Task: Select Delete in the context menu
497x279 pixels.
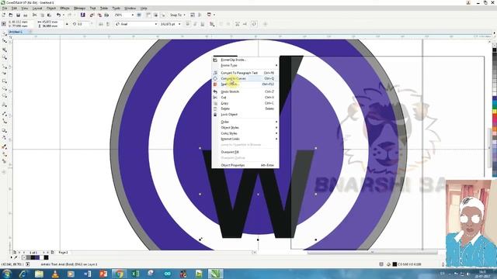Action: tap(245, 108)
